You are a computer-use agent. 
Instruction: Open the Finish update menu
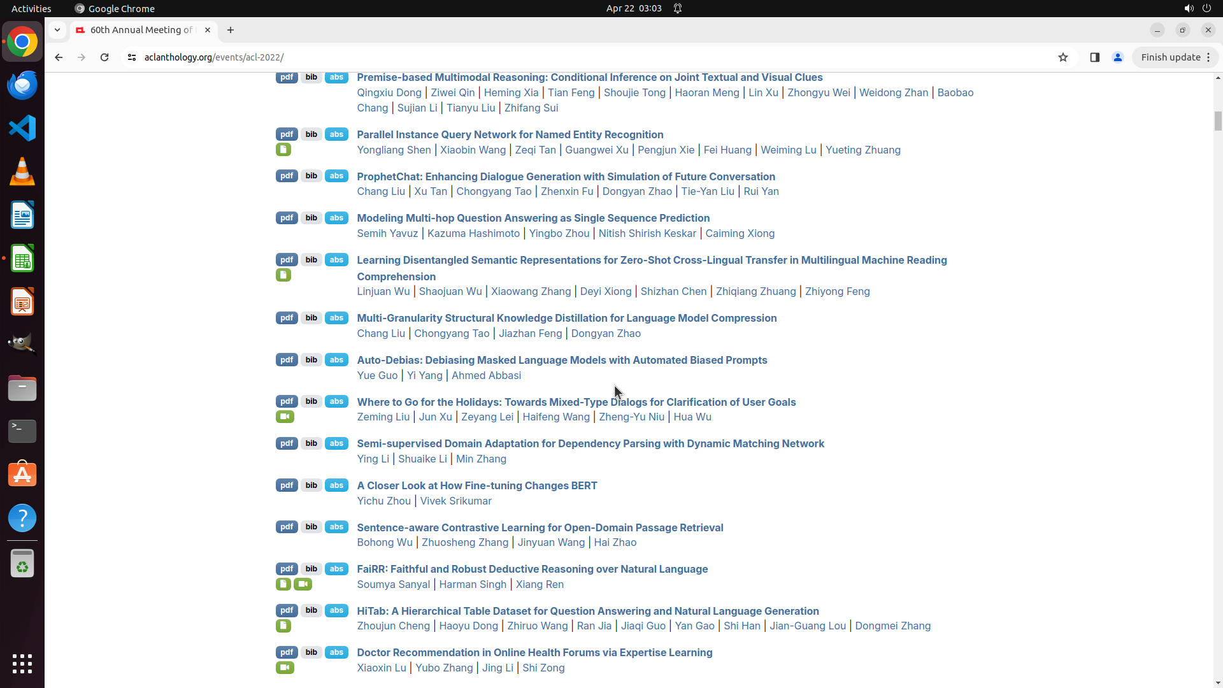(1175, 57)
